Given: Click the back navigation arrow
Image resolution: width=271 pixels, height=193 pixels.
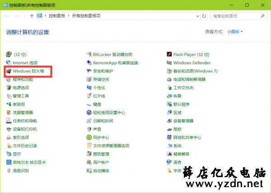Looking at the screenshot, I should pos(7,16).
